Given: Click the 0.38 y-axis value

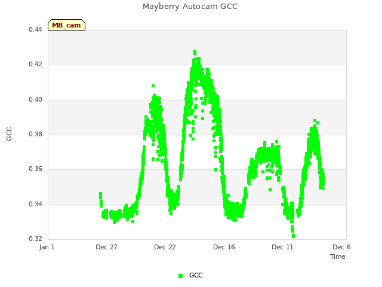Looking at the screenshot, I should point(36,134).
